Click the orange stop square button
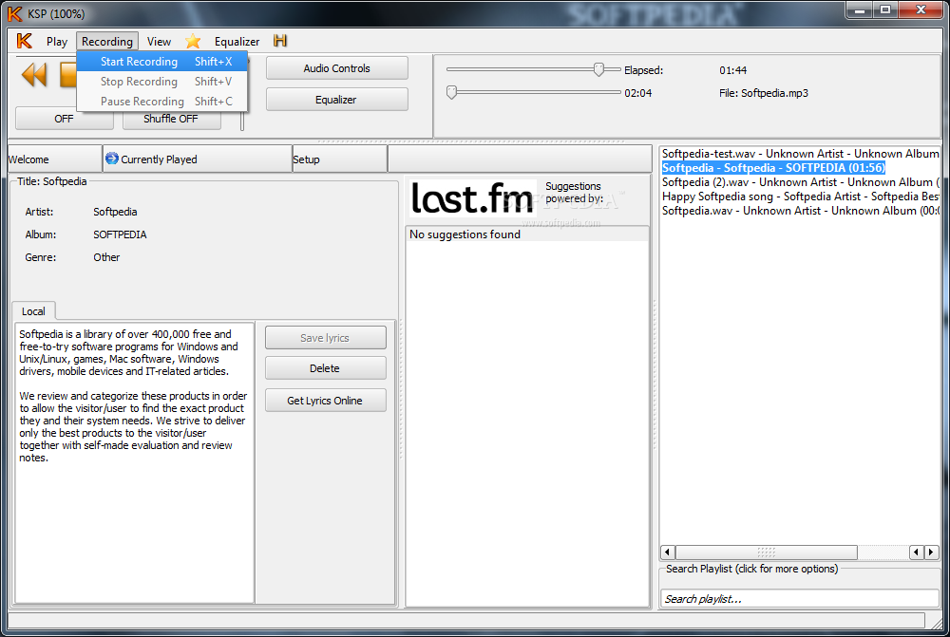This screenshot has height=637, width=950. pyautogui.click(x=67, y=75)
